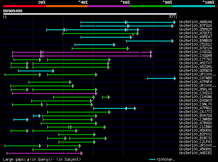
Task: Click the orange ~40% identity legend segment
Action: 67,6
